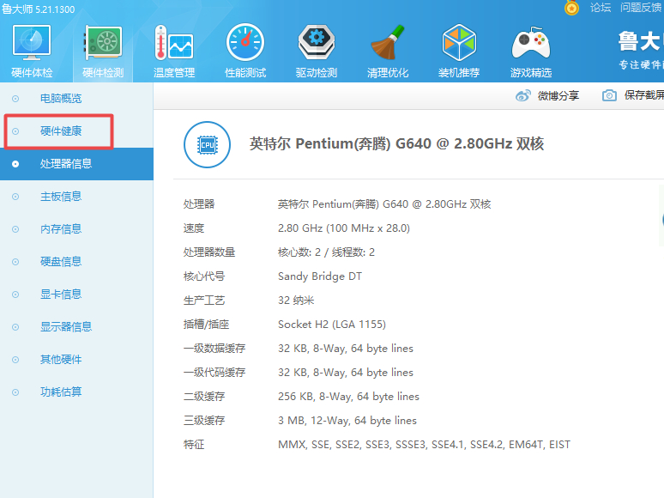The height and width of the screenshot is (498, 664).
Task: Select the 硬件检测 hardware detection icon
Action: (103, 42)
